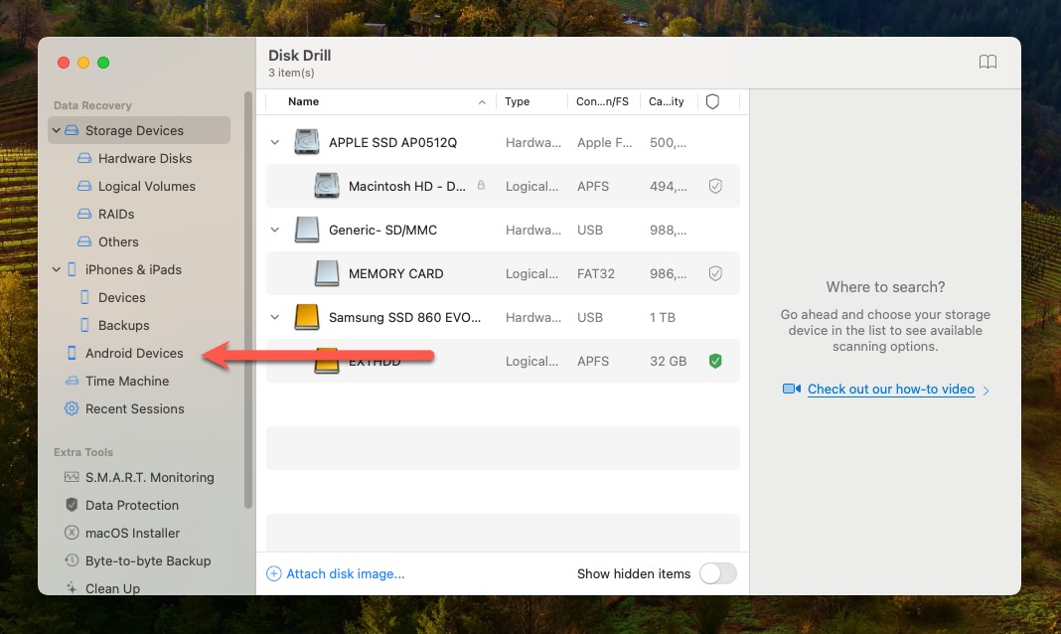Click the protection shield on Macintosh HD row

pyautogui.click(x=714, y=186)
